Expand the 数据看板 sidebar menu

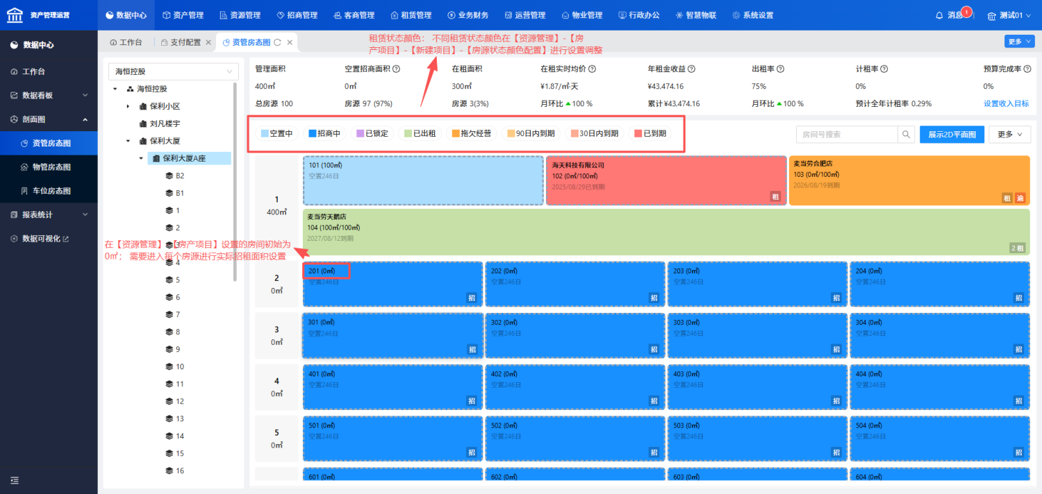tap(49, 95)
